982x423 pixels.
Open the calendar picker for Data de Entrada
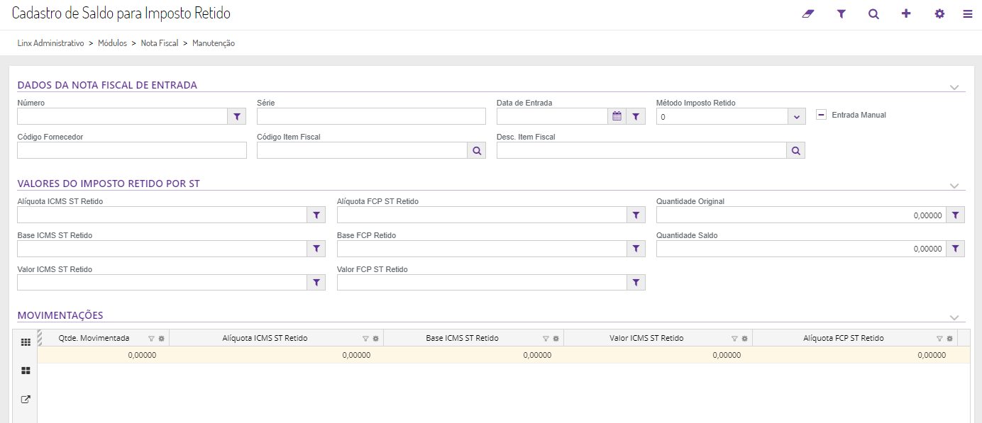point(617,116)
